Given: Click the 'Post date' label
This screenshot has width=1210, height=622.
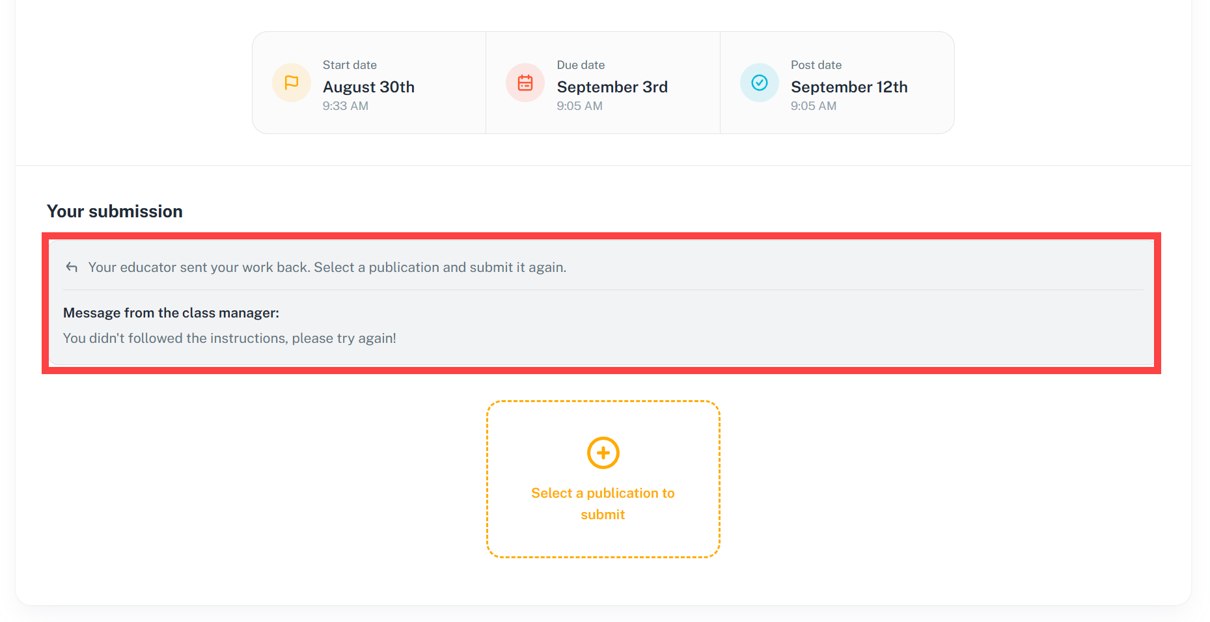Looking at the screenshot, I should [x=816, y=65].
